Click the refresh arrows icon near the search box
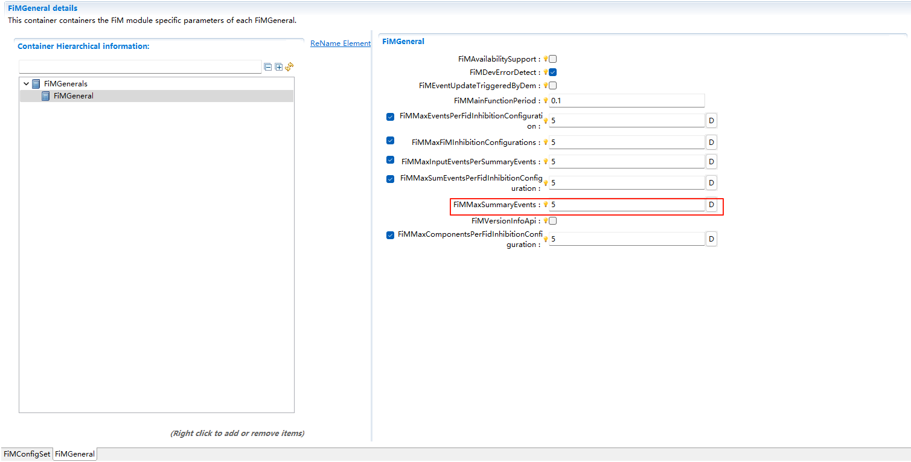The width and height of the screenshot is (911, 462). [x=289, y=67]
